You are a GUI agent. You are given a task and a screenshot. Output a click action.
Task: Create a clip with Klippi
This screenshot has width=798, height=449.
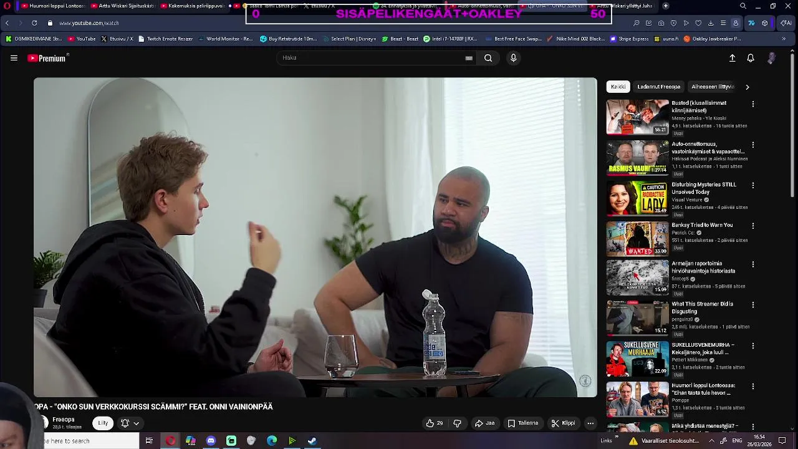[x=564, y=423]
